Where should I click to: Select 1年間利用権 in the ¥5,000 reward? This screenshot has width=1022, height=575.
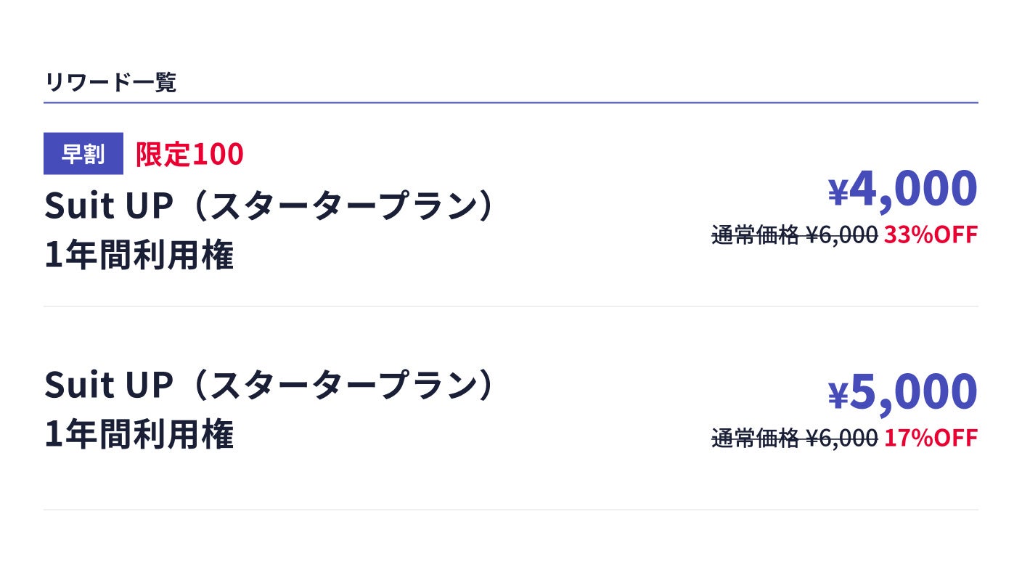pyautogui.click(x=139, y=435)
